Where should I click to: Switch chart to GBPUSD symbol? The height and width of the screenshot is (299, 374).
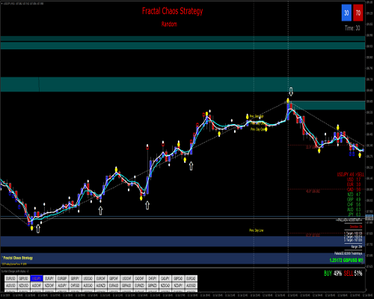pos(24,278)
